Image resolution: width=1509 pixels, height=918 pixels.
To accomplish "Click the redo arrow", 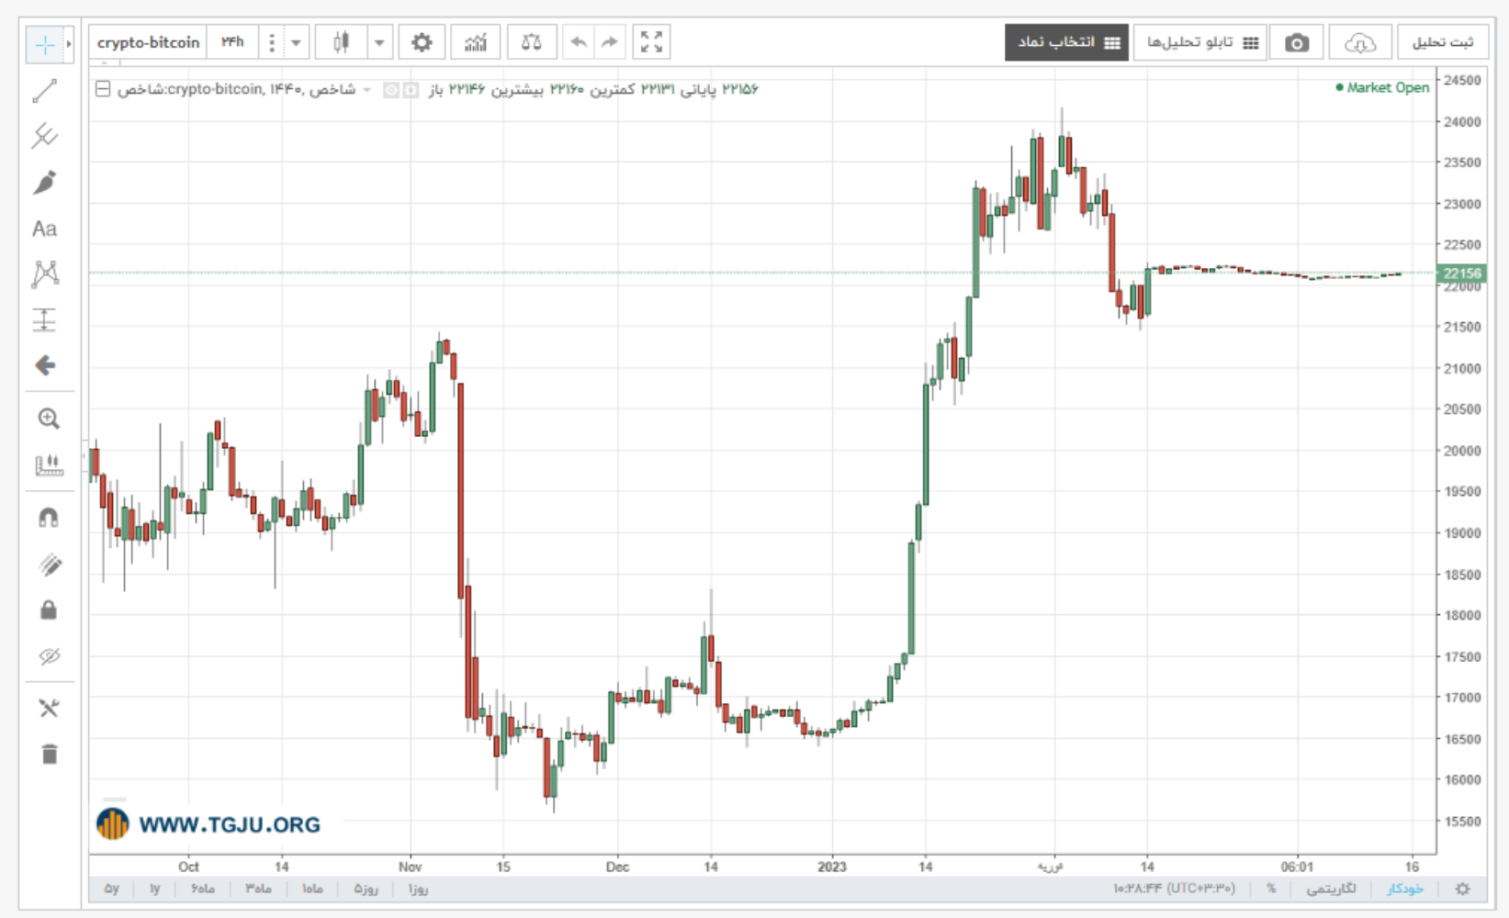I will tap(609, 42).
